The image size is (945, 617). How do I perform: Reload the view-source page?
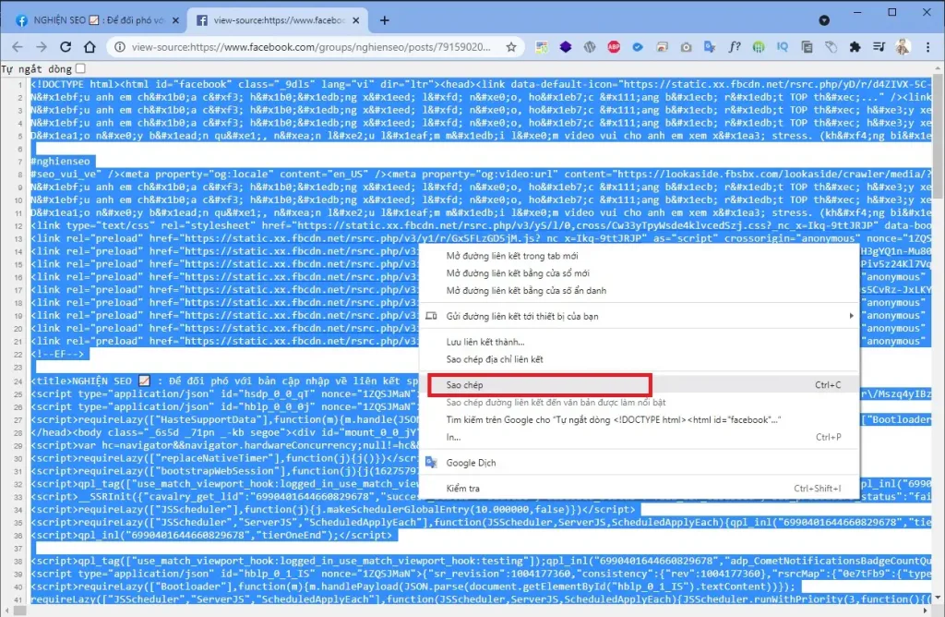tap(66, 46)
